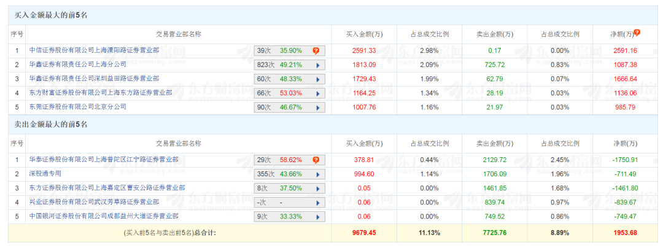Click 买入金额最大的前5名 section heading
This screenshot has width=663, height=248.
(51, 15)
